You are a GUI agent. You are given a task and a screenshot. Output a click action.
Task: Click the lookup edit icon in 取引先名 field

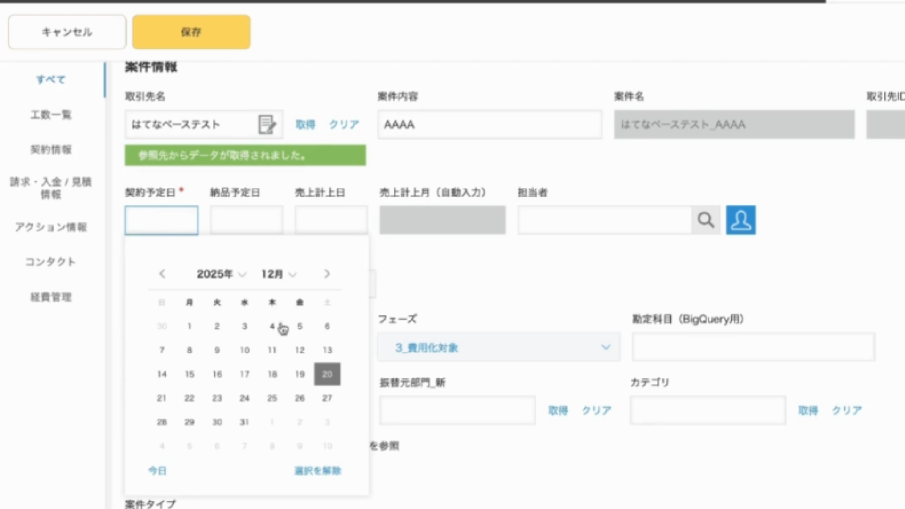267,124
